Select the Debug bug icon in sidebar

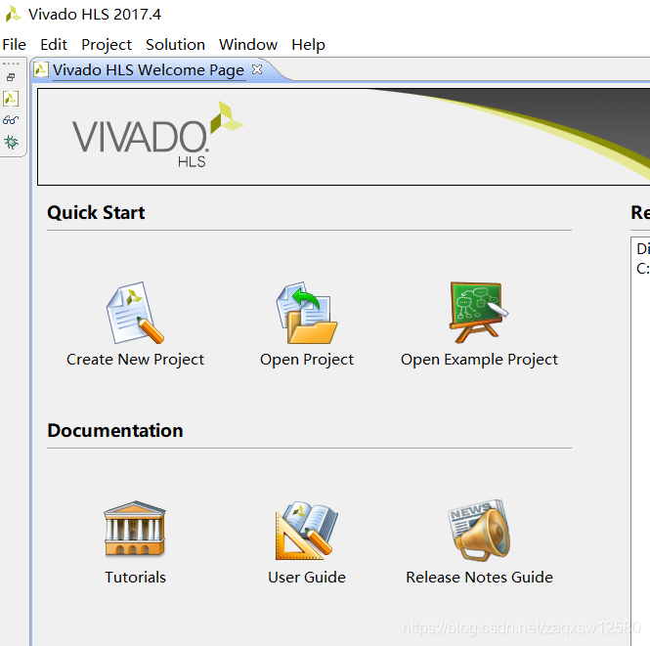point(11,142)
